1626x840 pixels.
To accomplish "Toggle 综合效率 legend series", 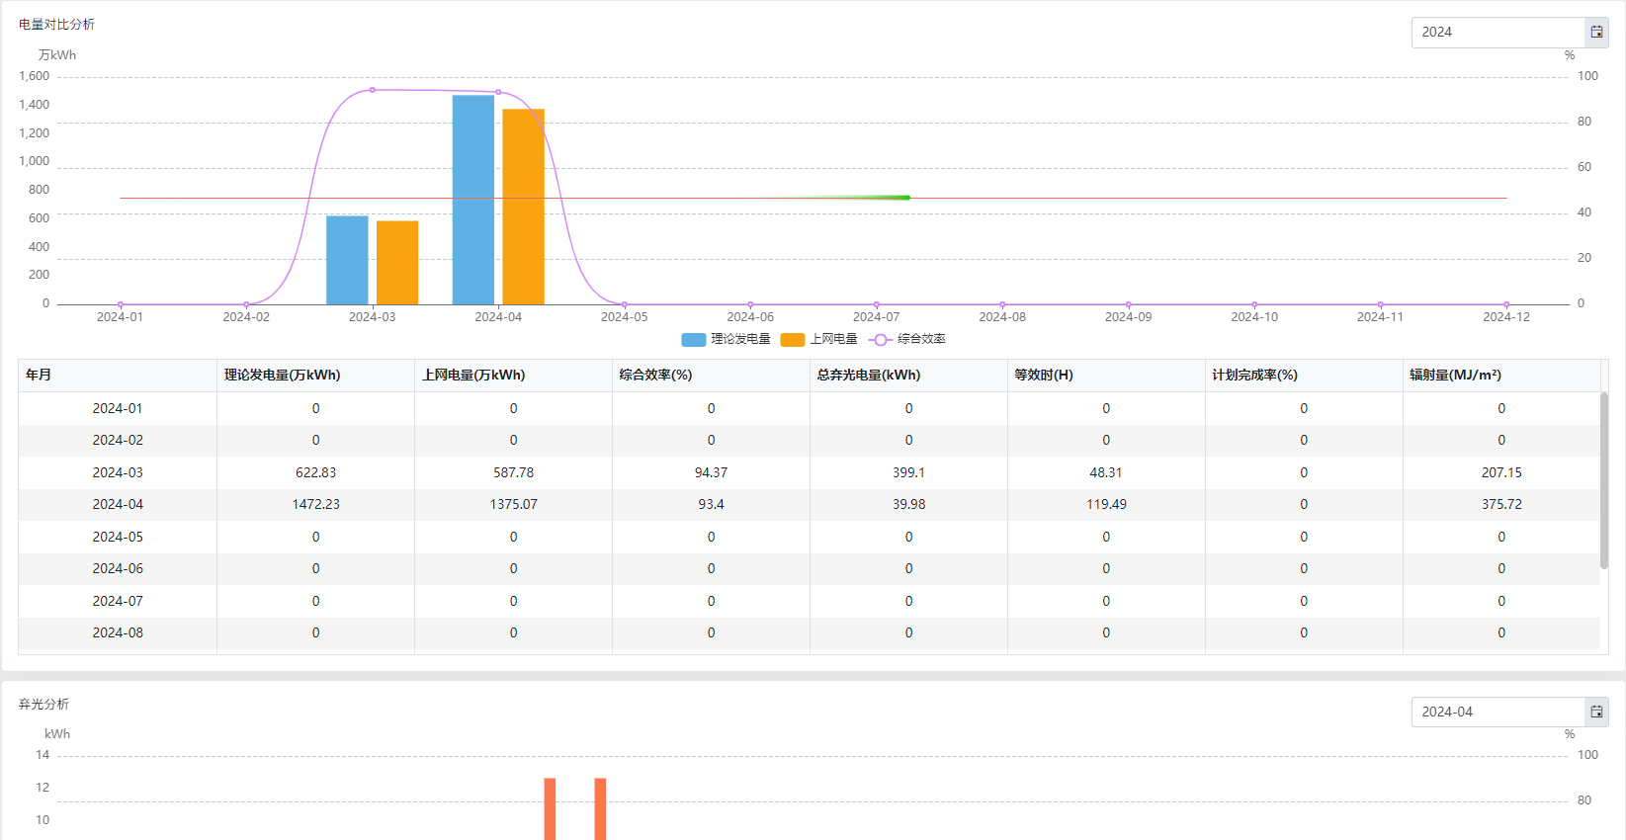I will [907, 339].
